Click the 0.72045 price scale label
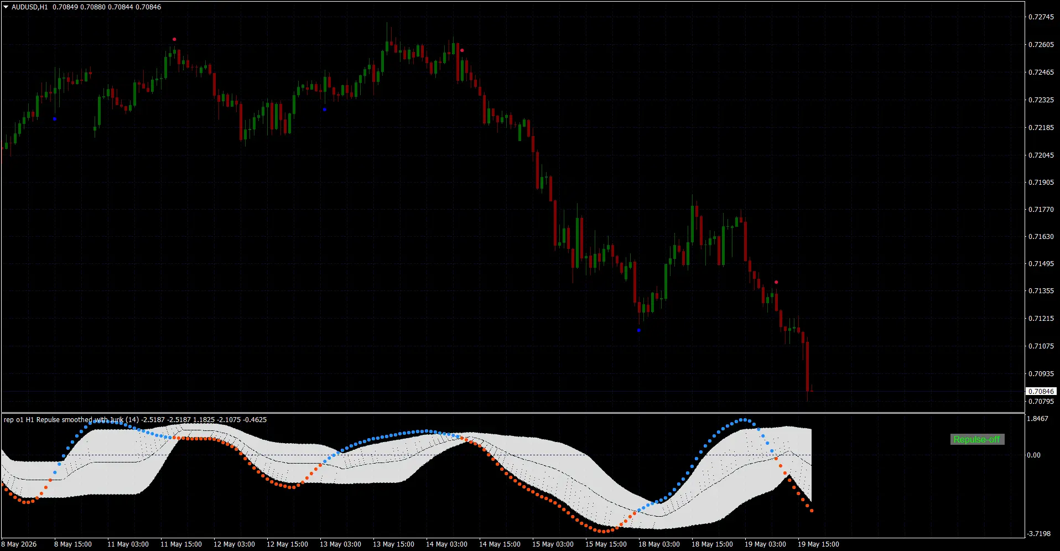Viewport: 1060px width, 551px height. [1041, 155]
